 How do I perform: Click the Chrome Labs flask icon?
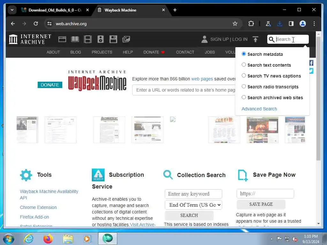(268, 24)
